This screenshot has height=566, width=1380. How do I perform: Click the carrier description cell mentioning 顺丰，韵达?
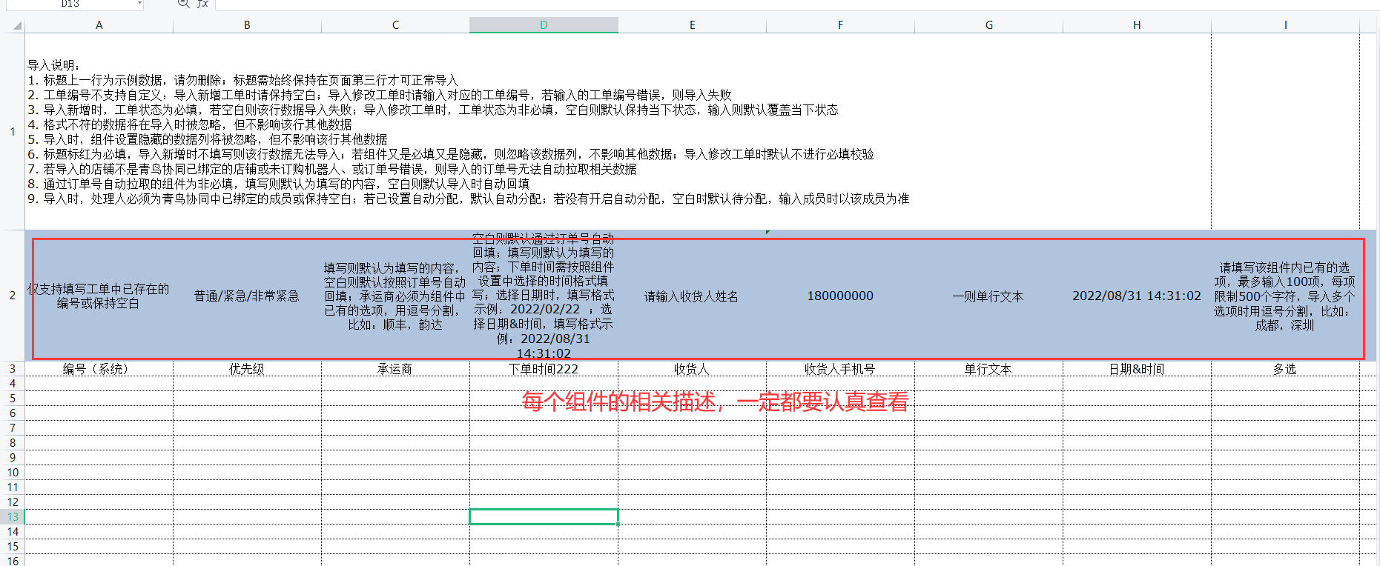tap(395, 296)
